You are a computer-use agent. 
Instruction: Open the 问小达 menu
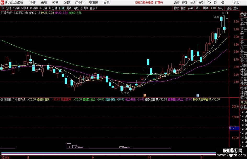click(79, 3)
